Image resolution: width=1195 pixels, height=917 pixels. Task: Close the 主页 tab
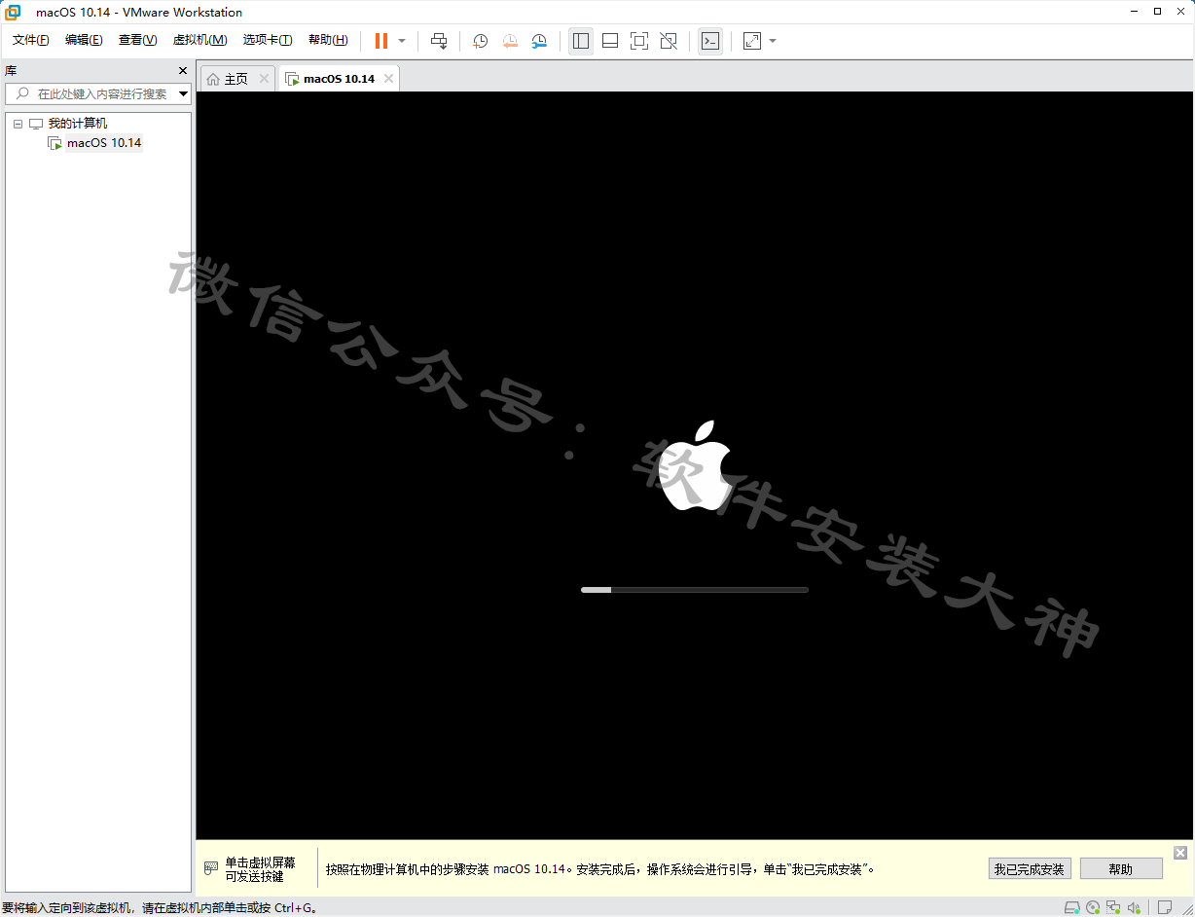tap(264, 79)
